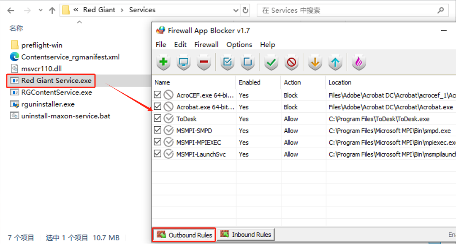Expand the hidden breadcrumb path chevron

tap(76, 10)
